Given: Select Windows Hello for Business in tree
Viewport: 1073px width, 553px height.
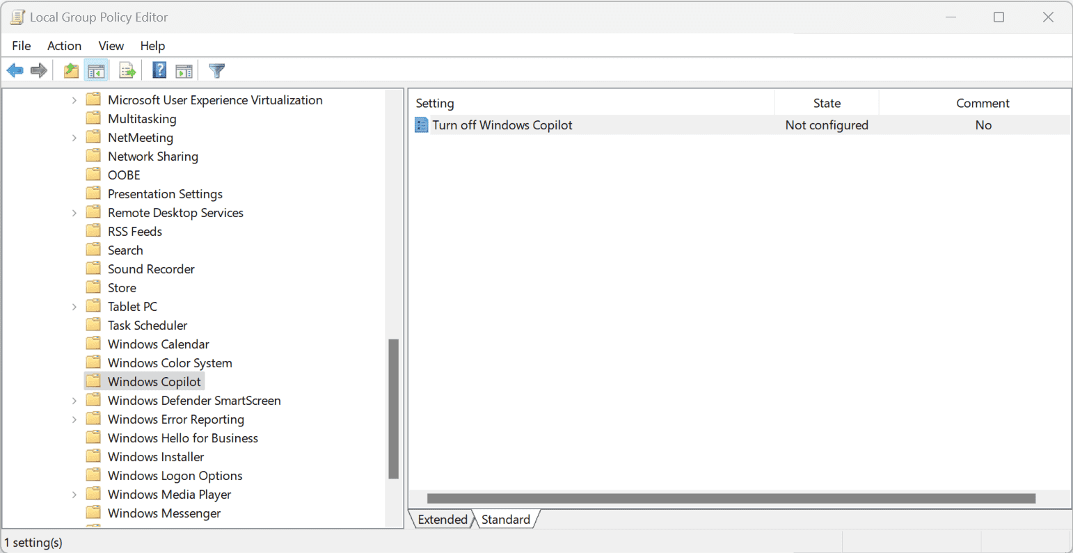Looking at the screenshot, I should click(183, 438).
